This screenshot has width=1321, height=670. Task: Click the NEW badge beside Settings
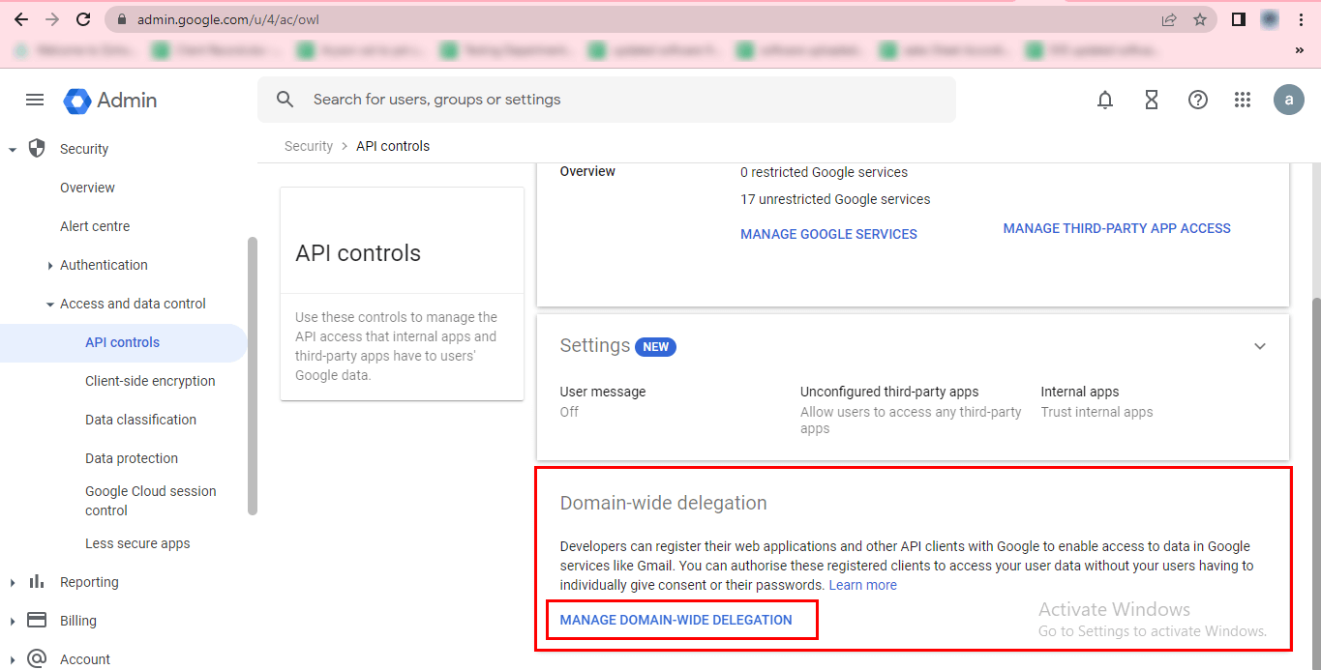click(x=655, y=346)
